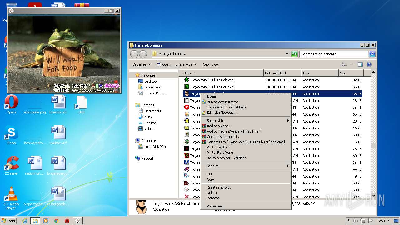Click the VLC media player icon
Screen dimensions: 400x225
11,198
